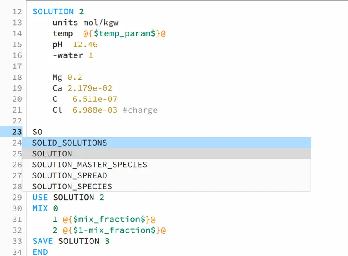Click Ca value 2.179e-02

tap(90, 88)
